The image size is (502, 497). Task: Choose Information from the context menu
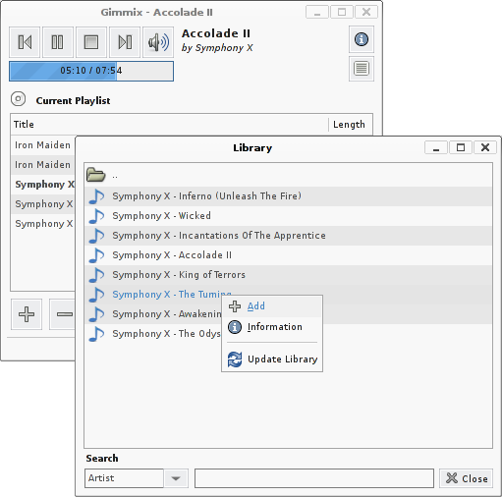point(272,327)
